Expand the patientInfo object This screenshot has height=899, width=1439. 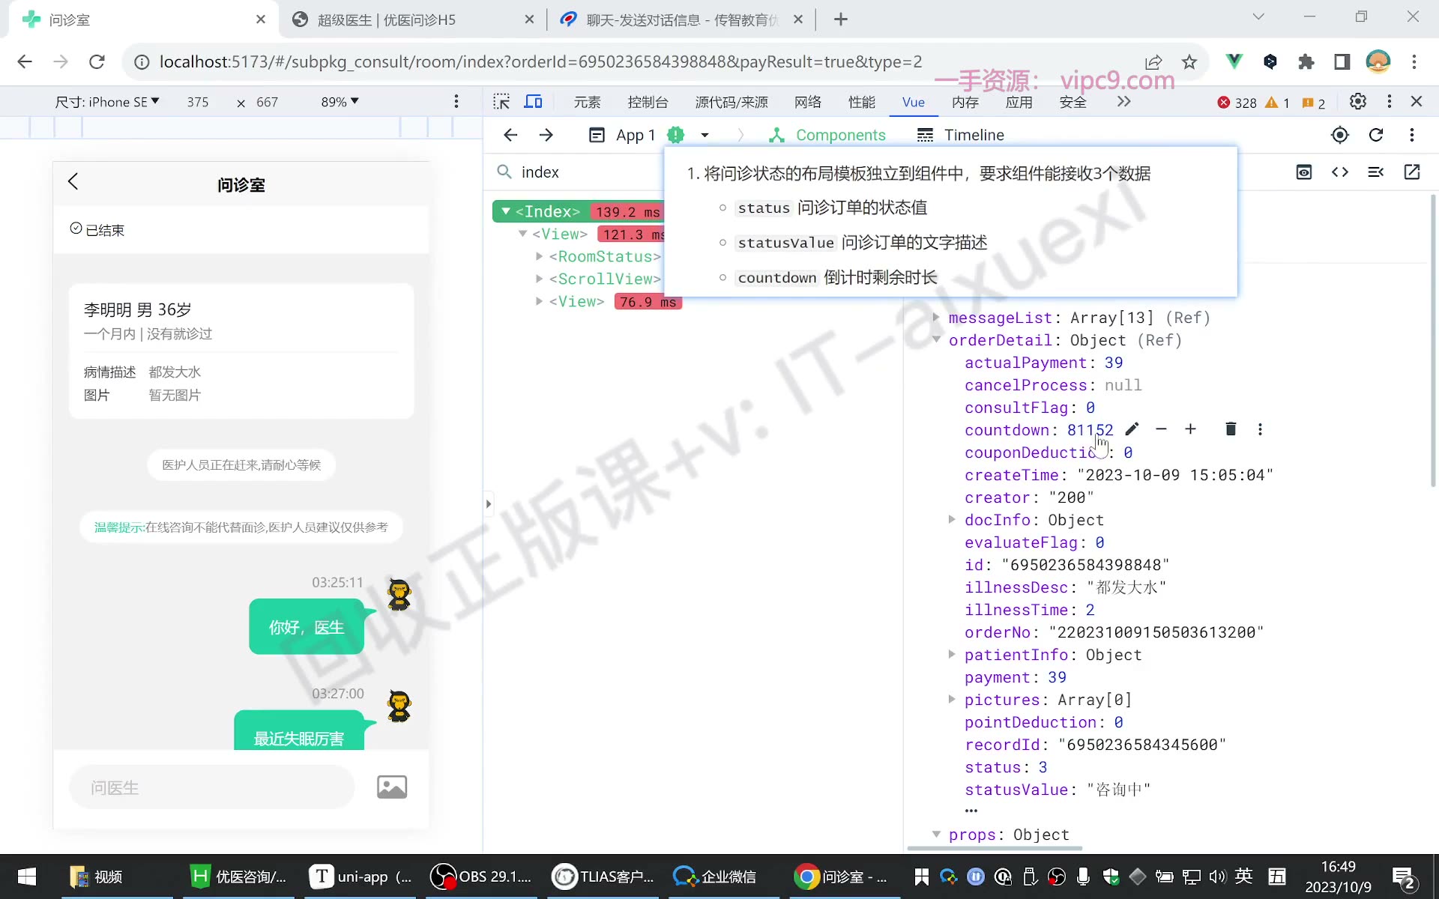click(x=952, y=655)
